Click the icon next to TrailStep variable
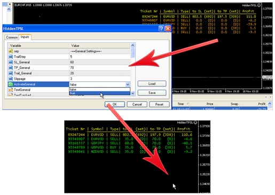 click(x=11, y=57)
